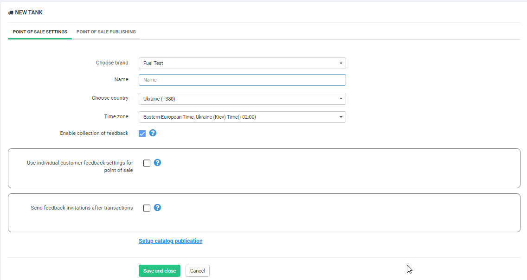527x280 pixels.
Task: Open help icon for Send feedback invitations
Action: [x=157, y=208]
